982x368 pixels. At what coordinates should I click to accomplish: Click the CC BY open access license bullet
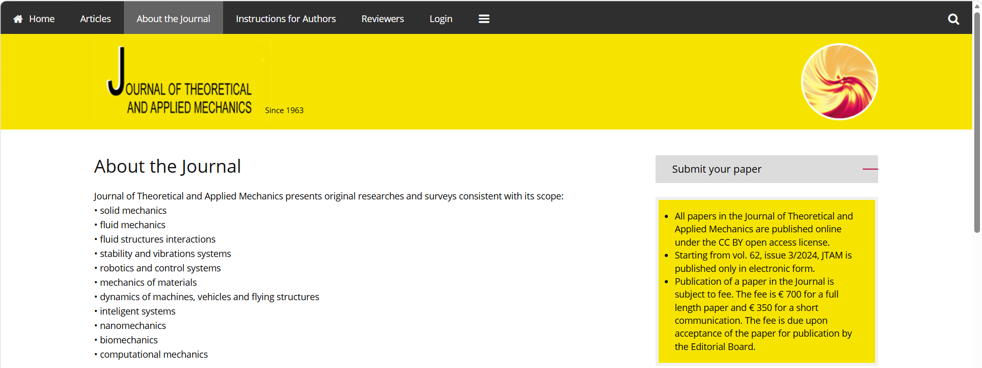click(763, 229)
